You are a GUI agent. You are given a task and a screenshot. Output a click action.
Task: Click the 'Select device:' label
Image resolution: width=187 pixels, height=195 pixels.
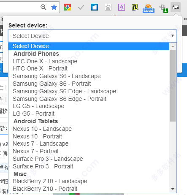(x=28, y=25)
